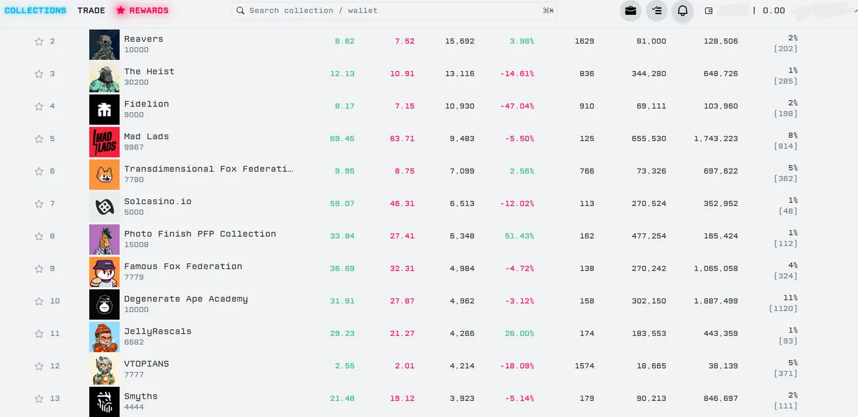This screenshot has height=417, width=858.
Task: Toggle star for Photo Finish PFP Collection
Action: pyautogui.click(x=39, y=236)
